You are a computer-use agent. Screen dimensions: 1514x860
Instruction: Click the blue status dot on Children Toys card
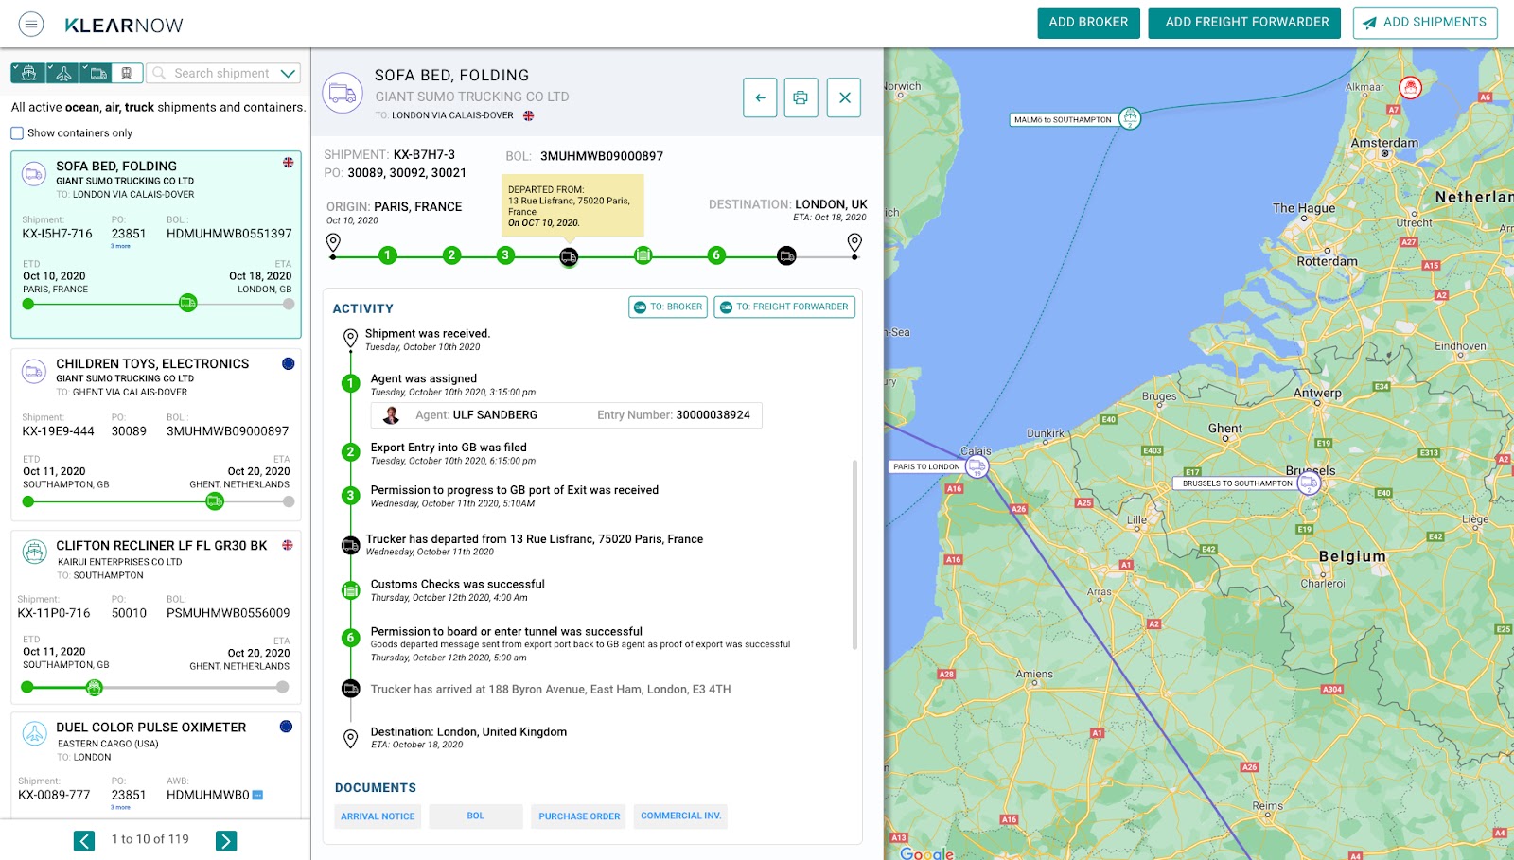coord(289,364)
